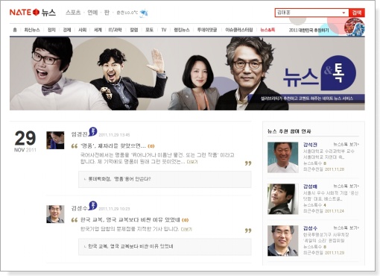Click the 2011 대한민국 추천하기 link
Screen dimensions: 380x276
point(308,30)
